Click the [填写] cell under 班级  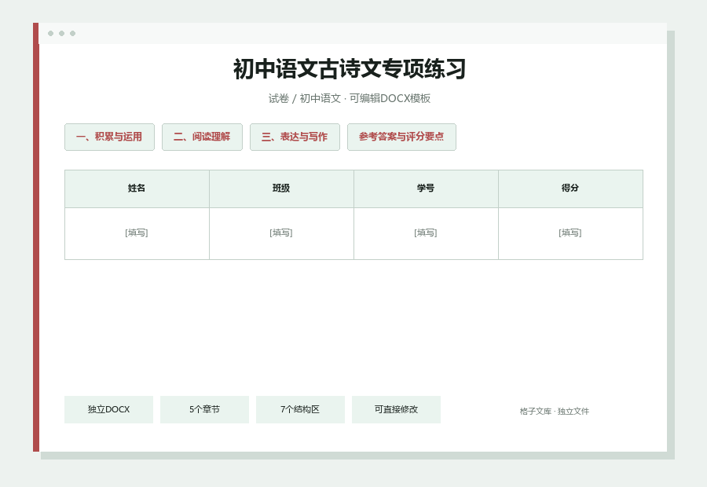tap(281, 233)
